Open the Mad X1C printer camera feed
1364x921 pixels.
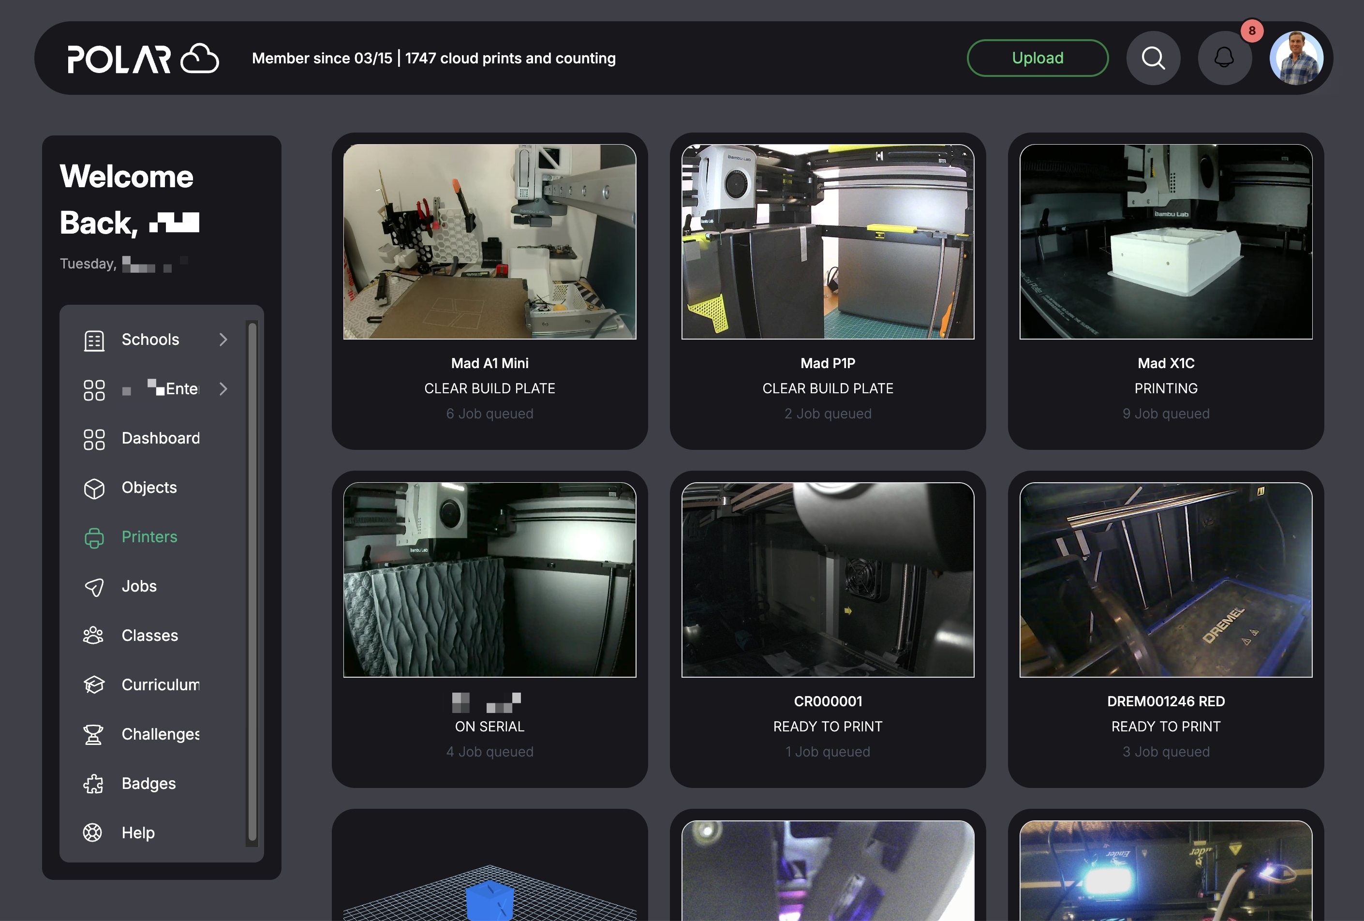tap(1166, 242)
